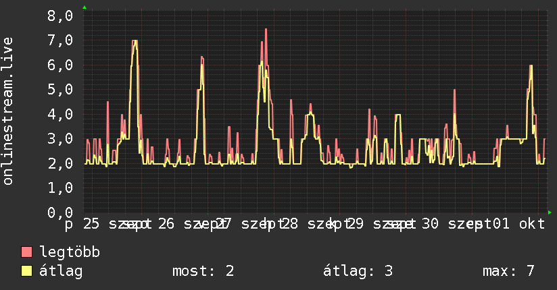Click the 6,0 y-axis label
Screen dimensions: 557x290
[x=60, y=65]
